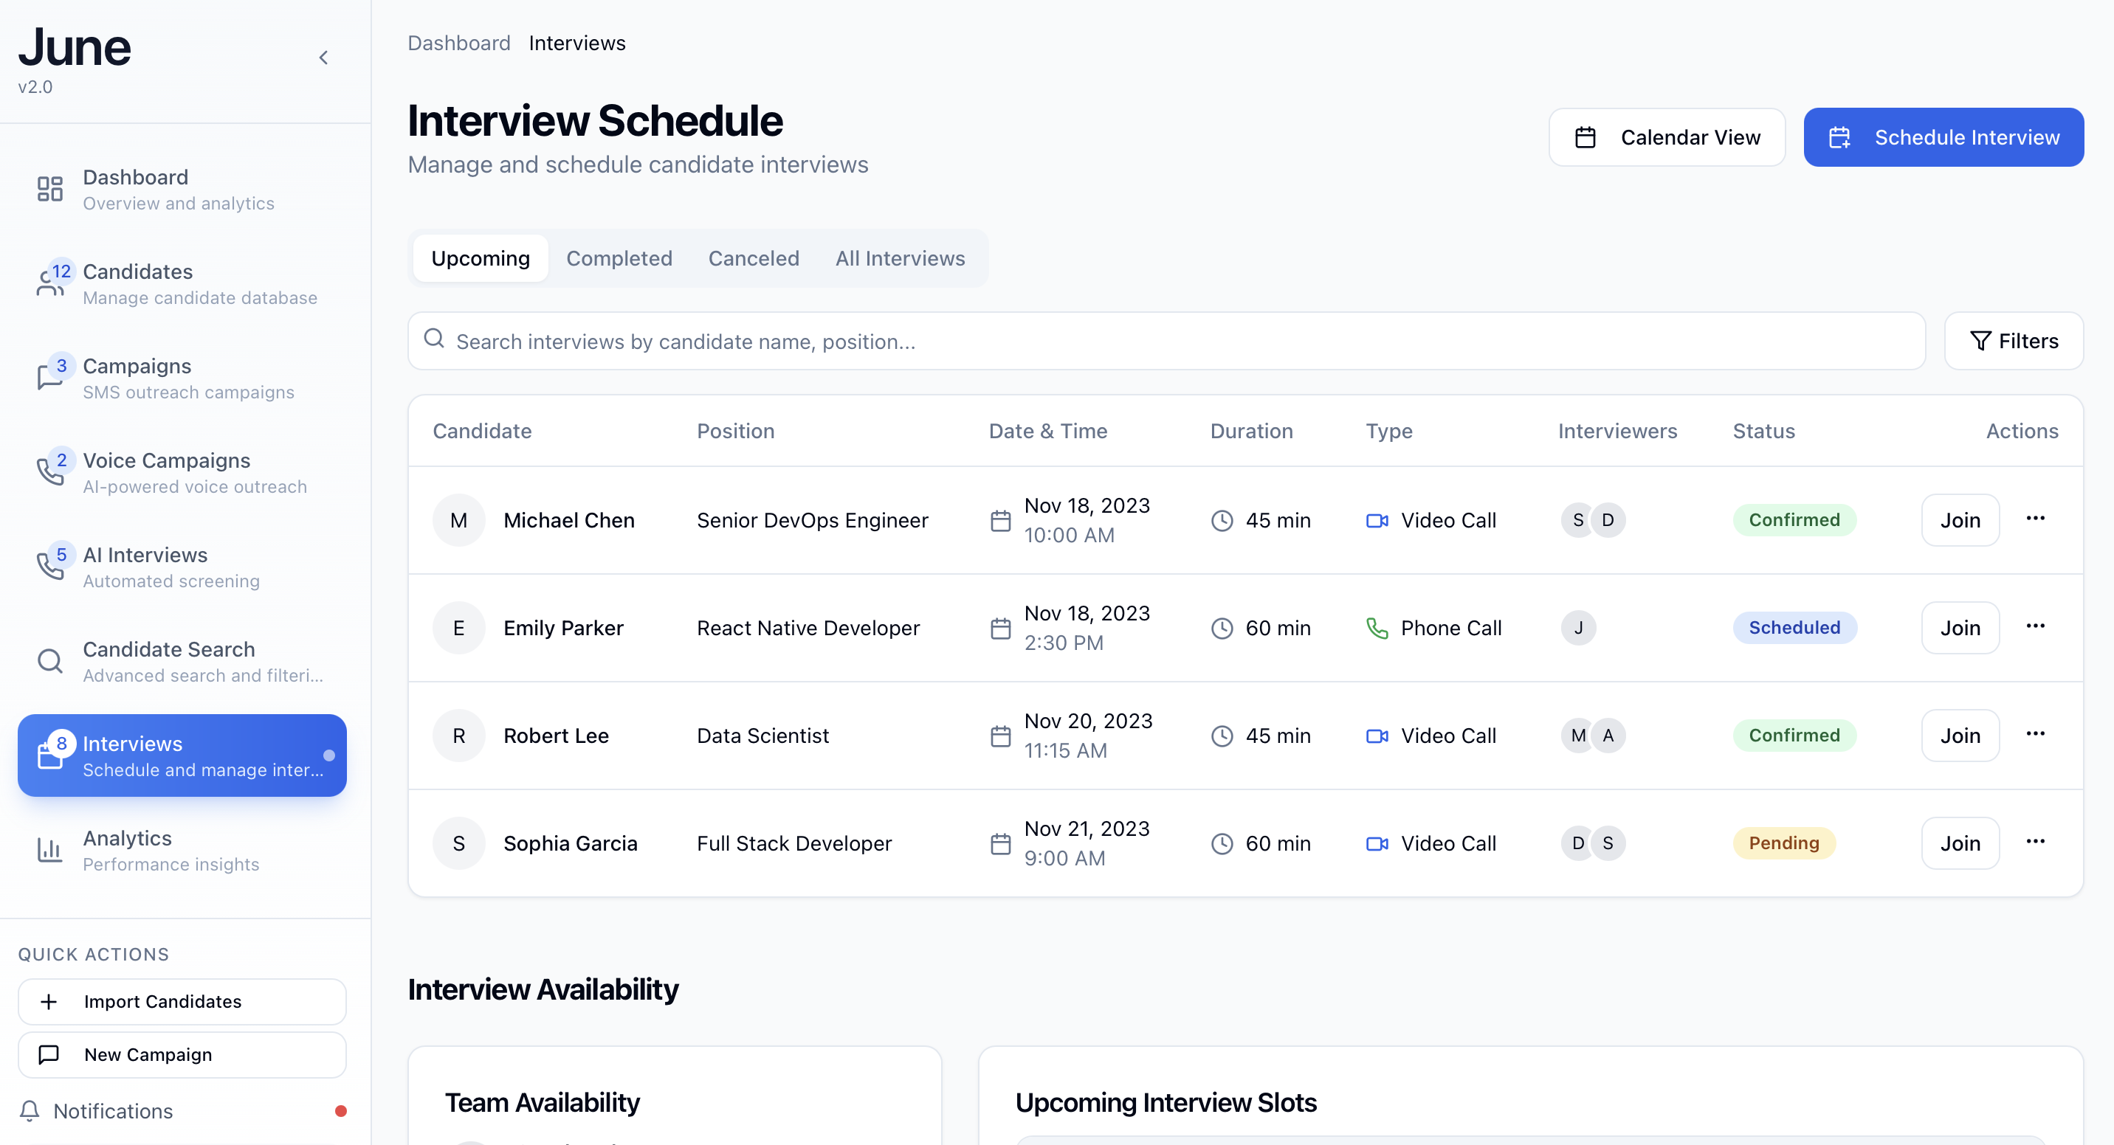2114x1145 pixels.
Task: Collapse the sidebar with the chevron arrow
Action: coord(323,58)
